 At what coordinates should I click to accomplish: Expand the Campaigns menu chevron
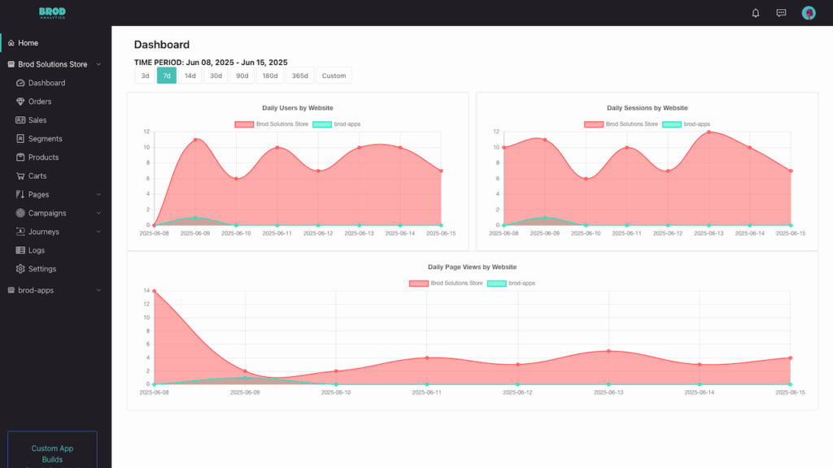99,213
